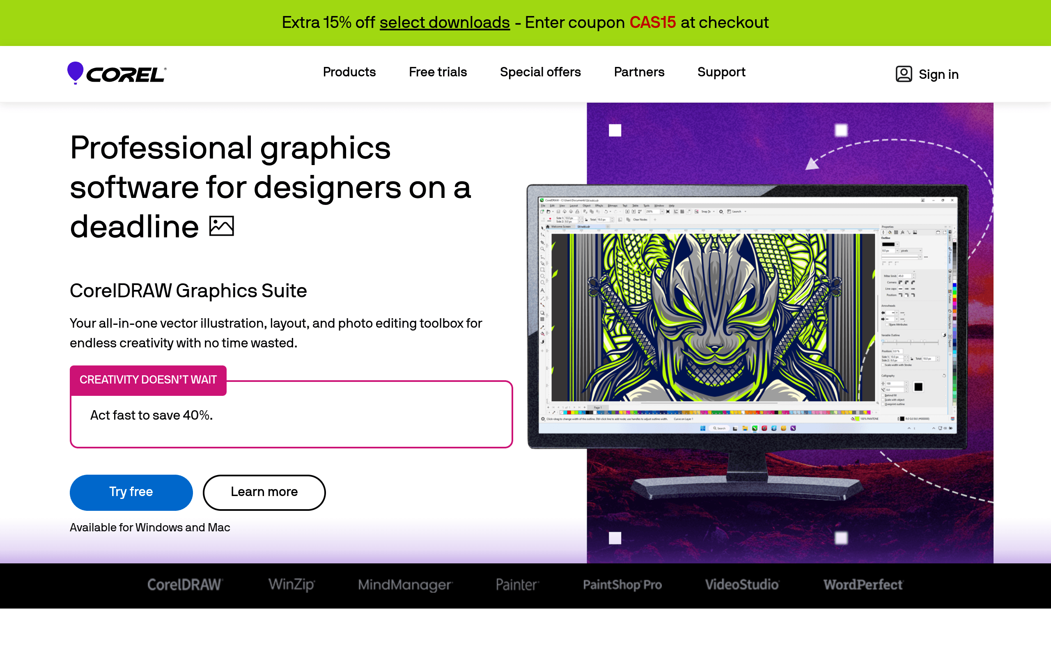Select the Painter brand logo
The width and height of the screenshot is (1051, 657).
tap(517, 585)
